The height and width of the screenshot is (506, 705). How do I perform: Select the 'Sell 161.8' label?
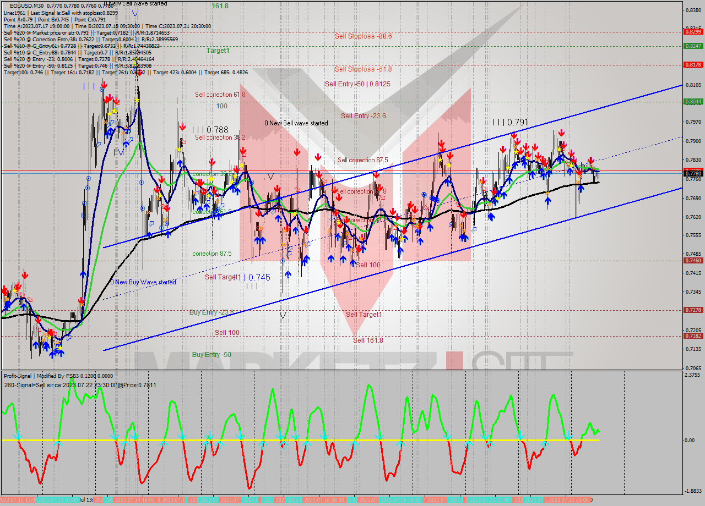(x=368, y=340)
